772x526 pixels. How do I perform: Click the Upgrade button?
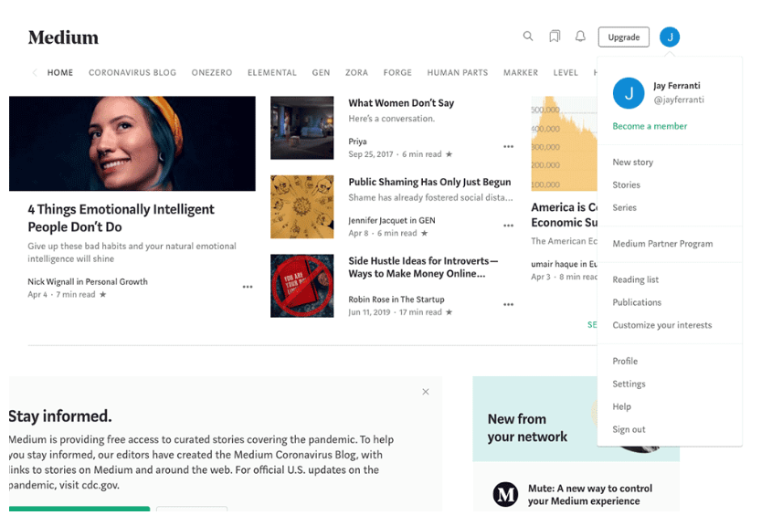(x=624, y=37)
